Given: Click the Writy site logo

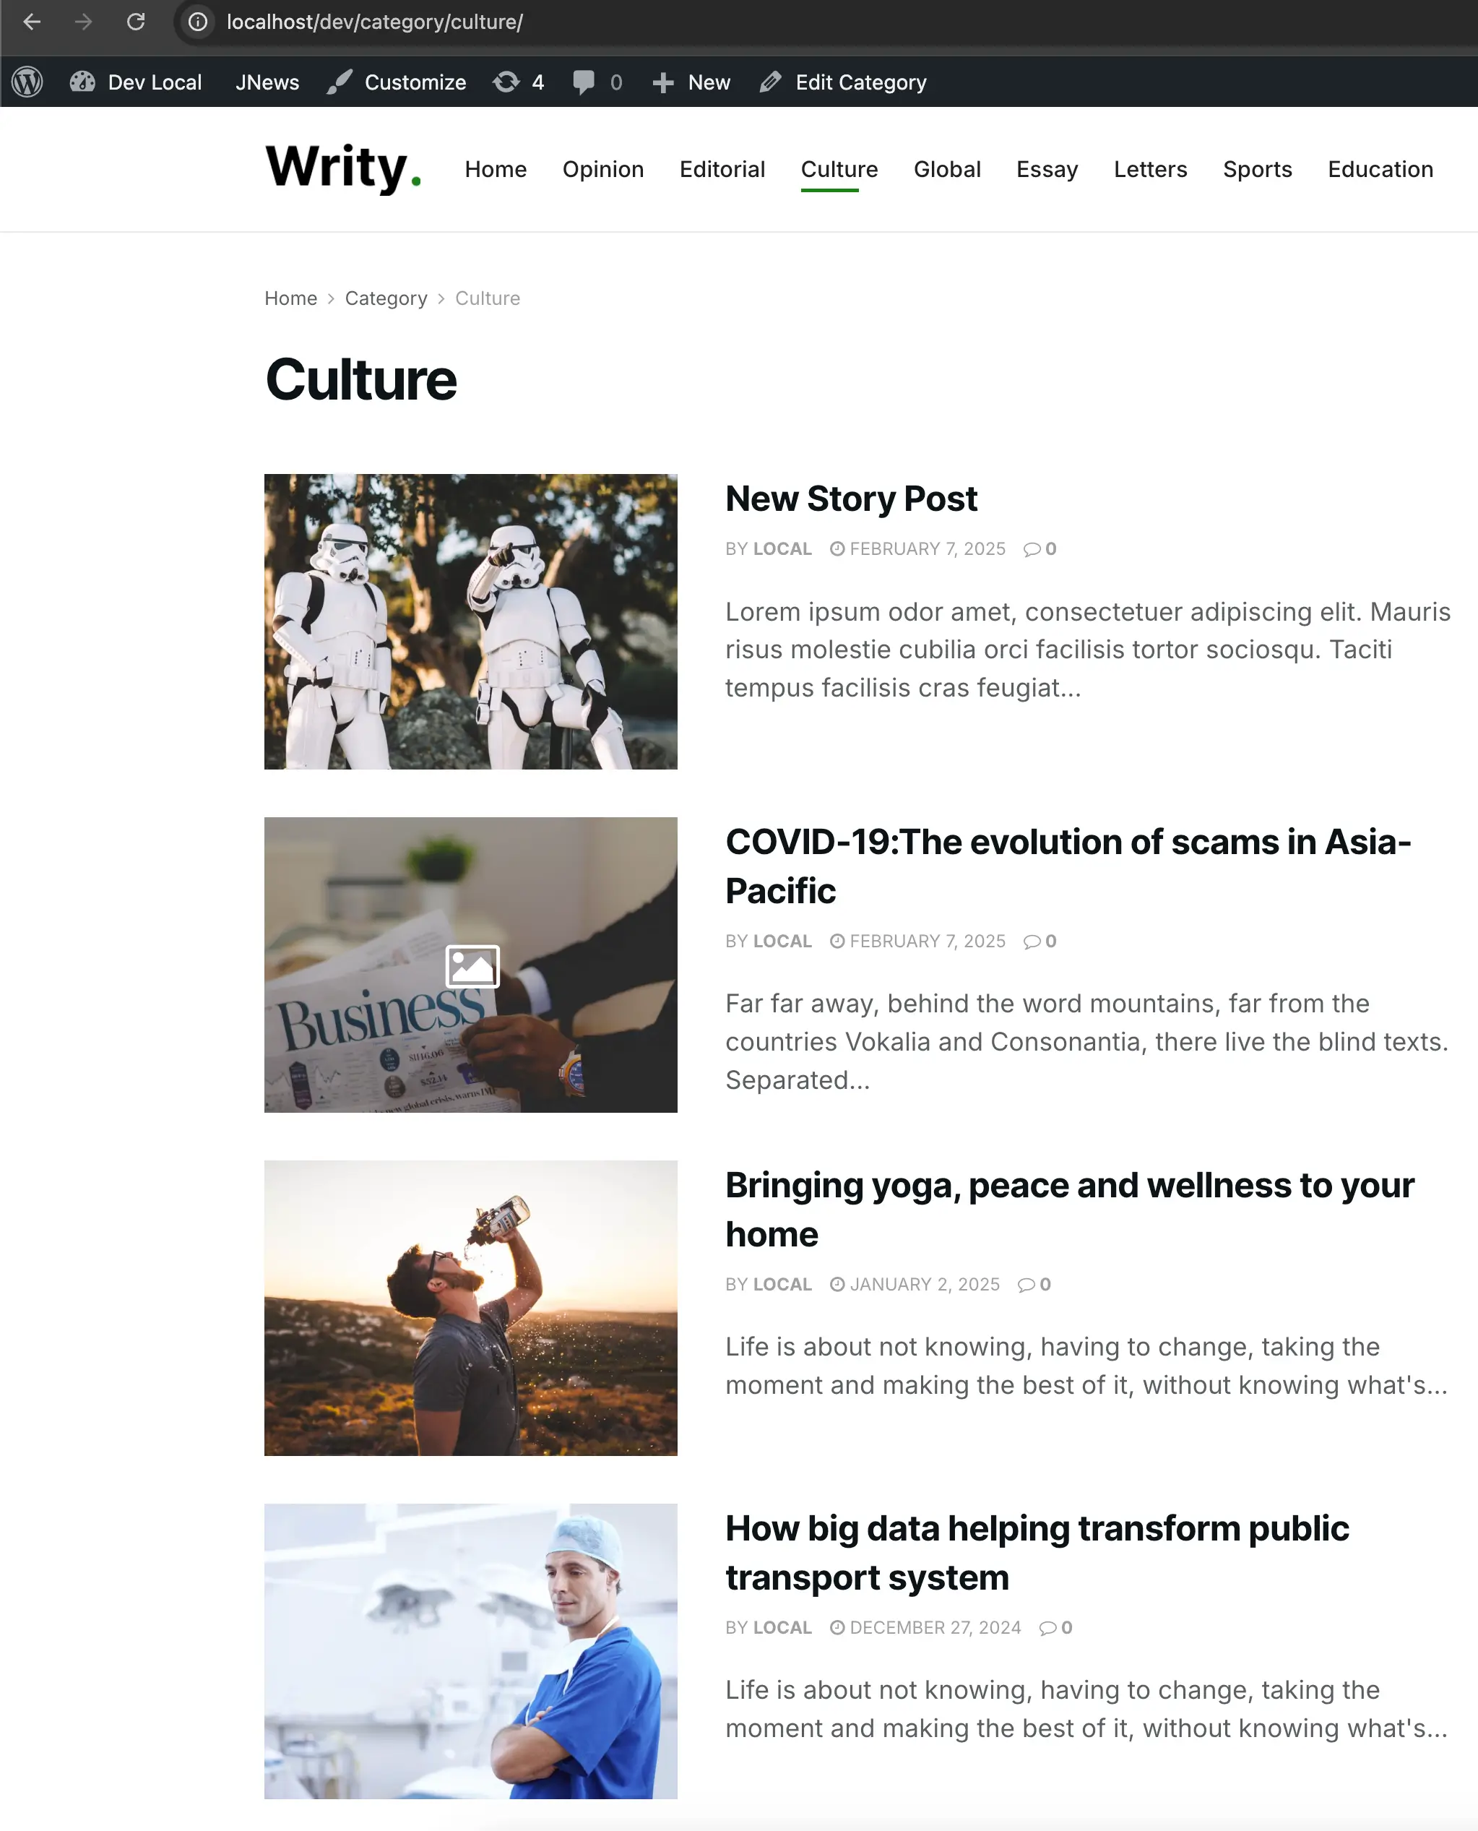Looking at the screenshot, I should 343,168.
